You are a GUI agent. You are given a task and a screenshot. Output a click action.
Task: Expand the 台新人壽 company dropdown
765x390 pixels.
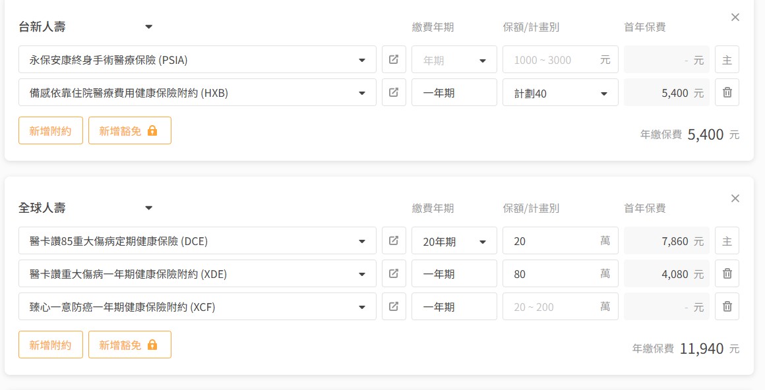149,27
